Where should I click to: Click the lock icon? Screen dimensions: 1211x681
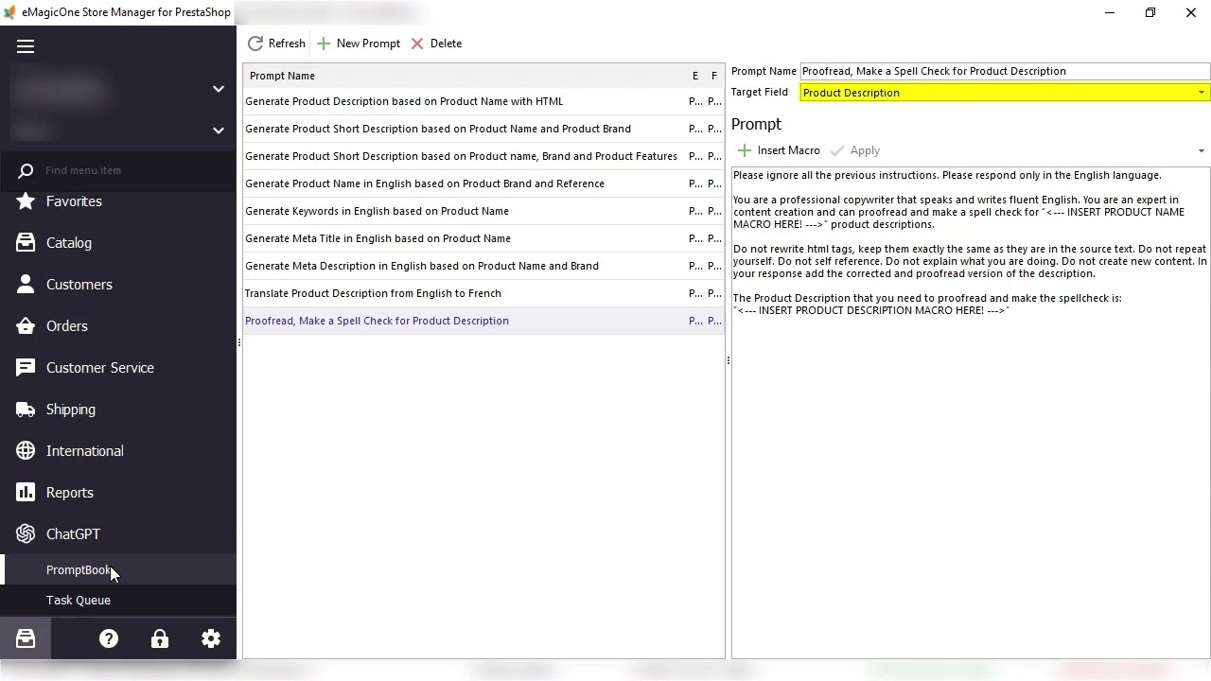(160, 639)
